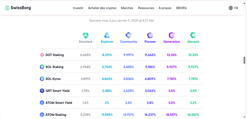247x119 pixels.
Task: Click the 4,445% SOL Staking value
Action: point(129,67)
